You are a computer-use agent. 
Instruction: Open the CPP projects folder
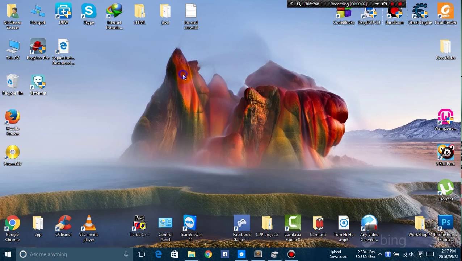[x=267, y=227]
